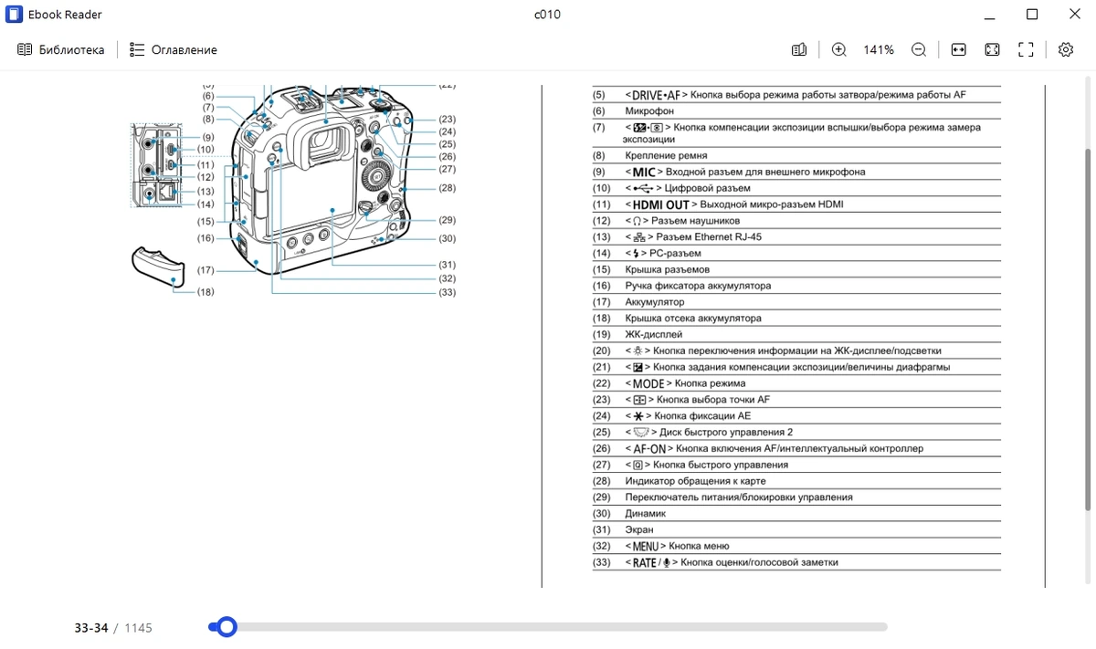
Task: Click the 141% zoom level value
Action: tap(879, 50)
